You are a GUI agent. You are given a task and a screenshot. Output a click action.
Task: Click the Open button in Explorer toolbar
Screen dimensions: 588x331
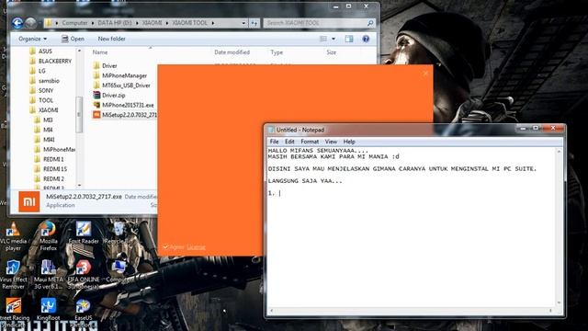click(x=73, y=39)
